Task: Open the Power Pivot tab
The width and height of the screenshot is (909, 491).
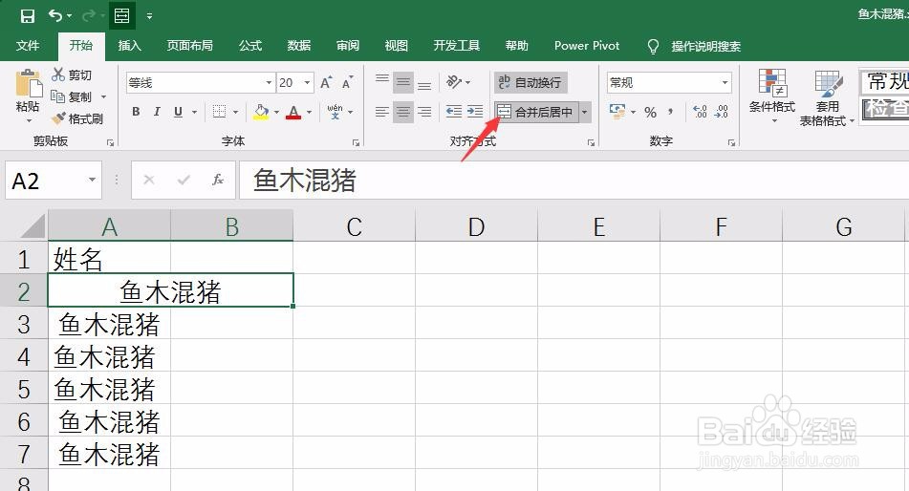Action: [587, 46]
